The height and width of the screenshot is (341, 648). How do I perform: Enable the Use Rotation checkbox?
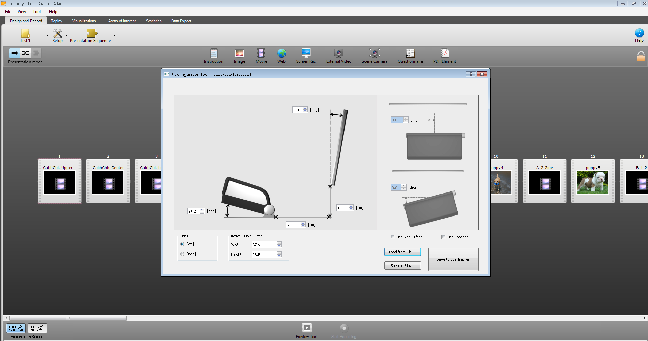(444, 237)
